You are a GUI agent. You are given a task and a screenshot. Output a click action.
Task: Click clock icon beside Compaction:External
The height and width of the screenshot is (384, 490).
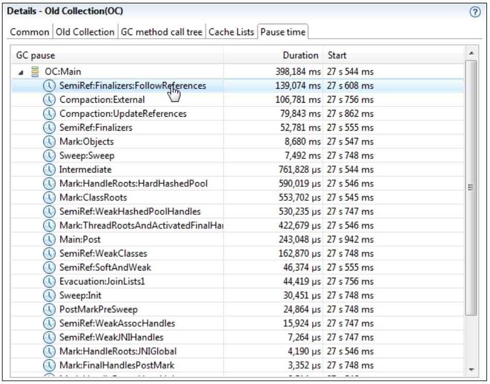pos(49,100)
